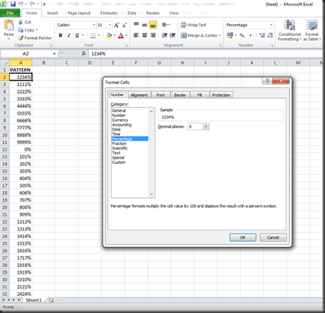Apply Comma Style icon
This screenshot has height=313, width=325.
251,35
